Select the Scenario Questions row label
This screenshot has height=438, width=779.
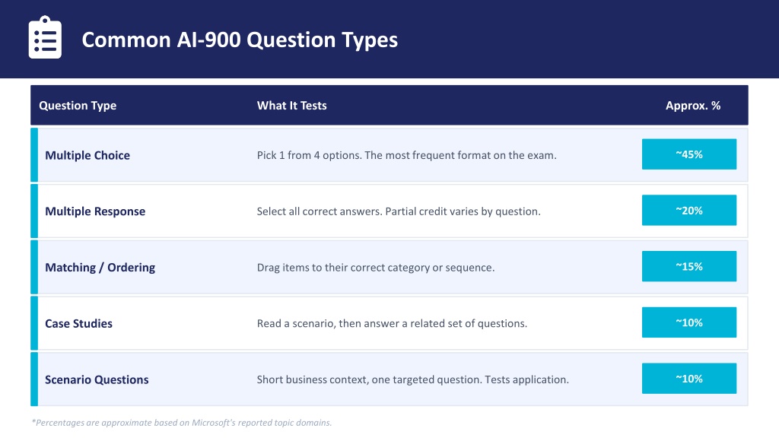tap(97, 380)
